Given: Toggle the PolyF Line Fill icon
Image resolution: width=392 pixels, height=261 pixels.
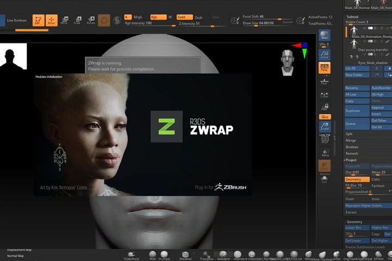Looking at the screenshot, I should point(324,139).
